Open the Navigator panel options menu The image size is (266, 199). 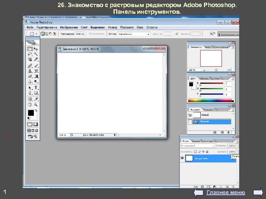pos(233,48)
